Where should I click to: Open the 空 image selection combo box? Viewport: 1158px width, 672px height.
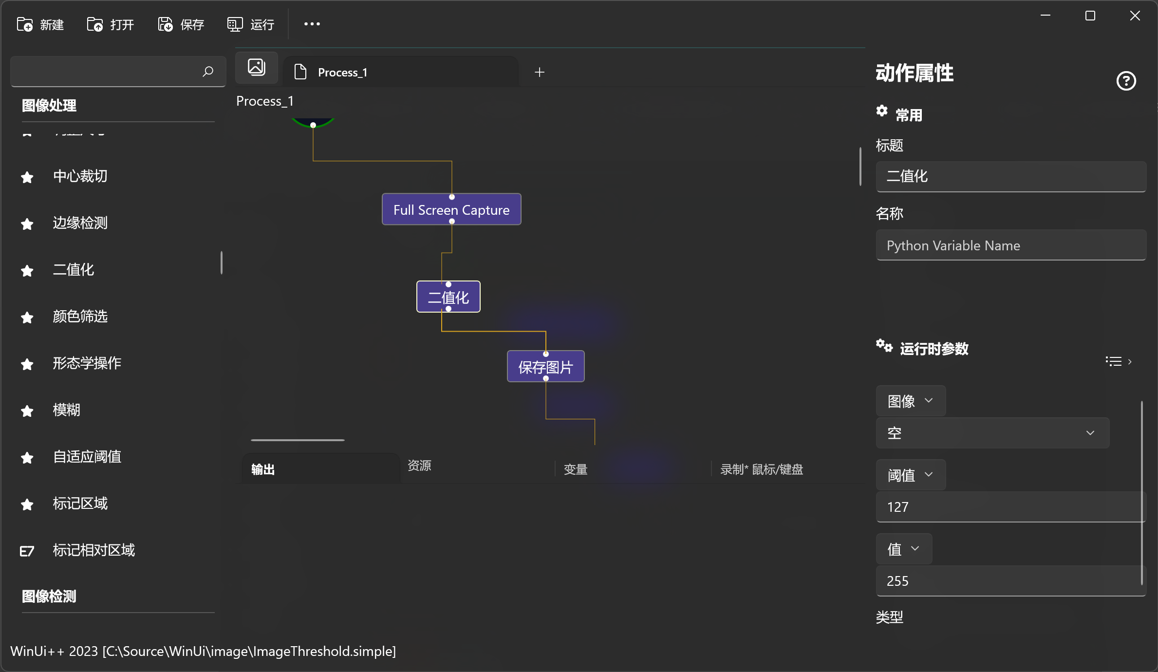coord(992,433)
